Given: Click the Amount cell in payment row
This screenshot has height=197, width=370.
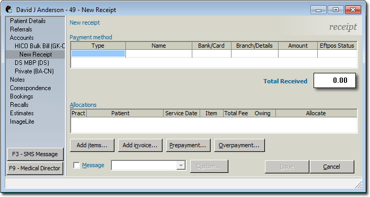Looking at the screenshot, I should tap(298, 53).
